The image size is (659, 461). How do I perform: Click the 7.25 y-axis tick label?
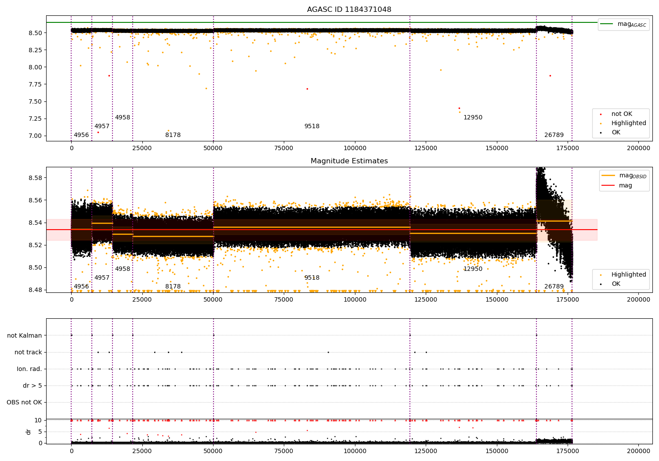pos(36,119)
